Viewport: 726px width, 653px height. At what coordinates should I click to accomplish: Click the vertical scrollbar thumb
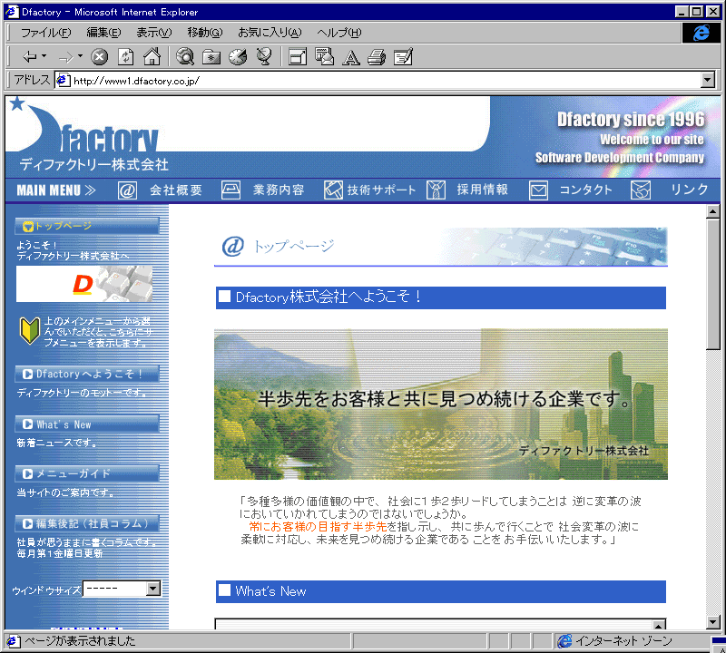pos(713,285)
